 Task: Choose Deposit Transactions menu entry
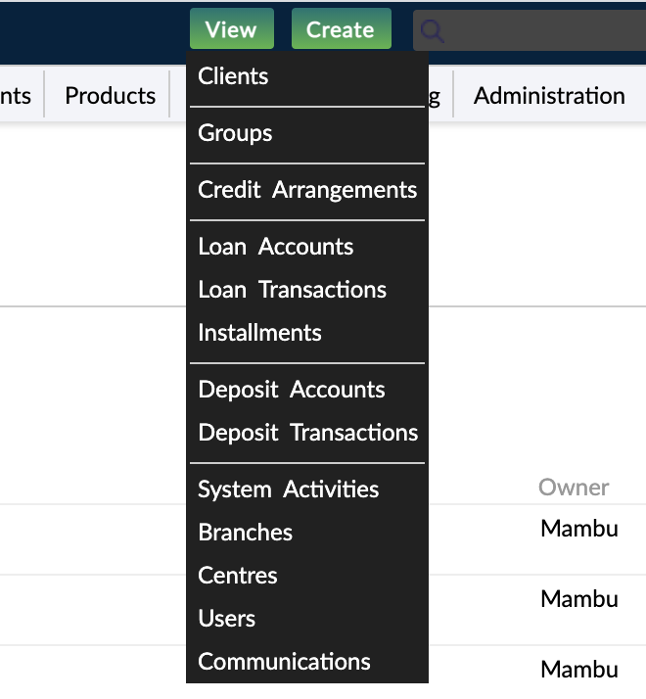point(306,433)
